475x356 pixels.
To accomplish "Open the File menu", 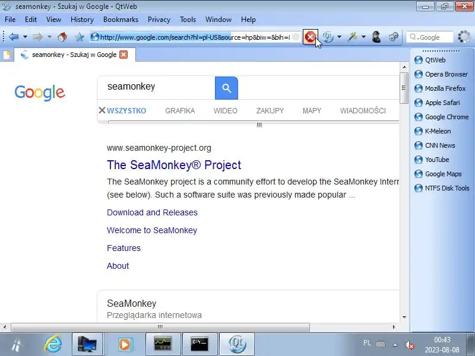I will (10, 20).
